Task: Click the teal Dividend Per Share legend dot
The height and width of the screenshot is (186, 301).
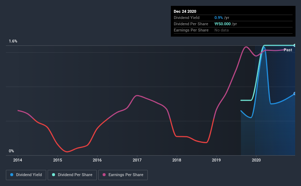Action: click(54, 175)
